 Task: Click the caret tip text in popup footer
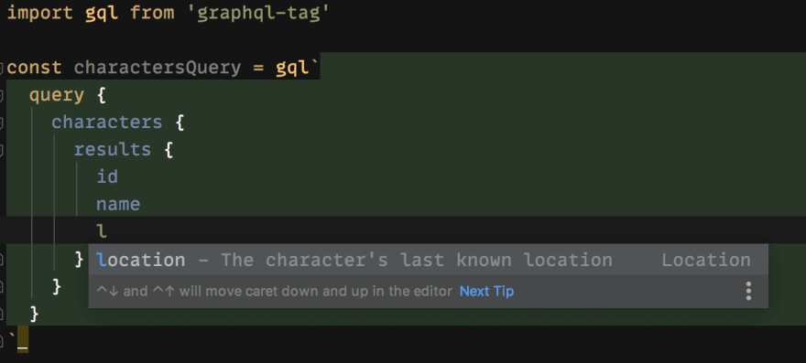click(x=275, y=291)
